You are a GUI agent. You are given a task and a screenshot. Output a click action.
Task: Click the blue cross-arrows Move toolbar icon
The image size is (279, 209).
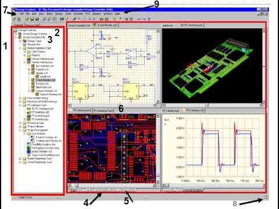(94, 19)
